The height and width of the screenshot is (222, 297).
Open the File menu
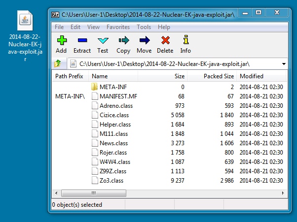coord(59,27)
